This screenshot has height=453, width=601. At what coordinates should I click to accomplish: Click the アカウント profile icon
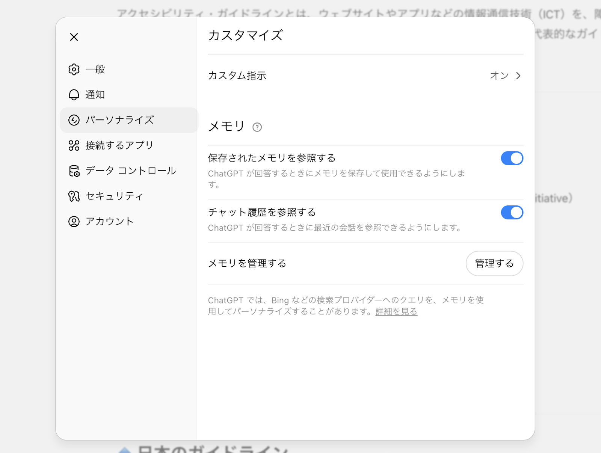[74, 221]
